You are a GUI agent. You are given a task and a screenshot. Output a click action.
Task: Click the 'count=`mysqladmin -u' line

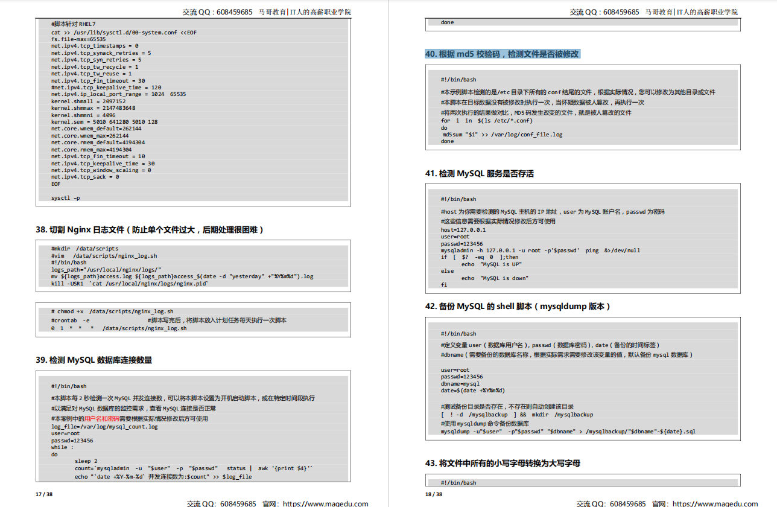[194, 468]
